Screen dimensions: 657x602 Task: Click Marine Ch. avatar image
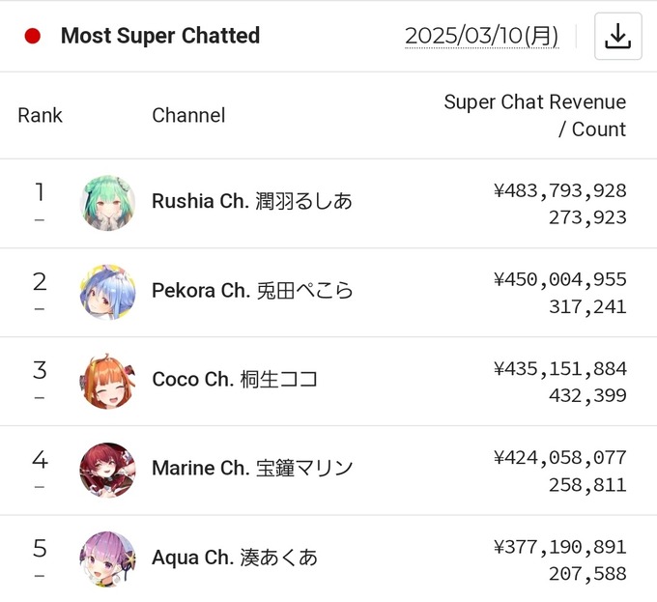[107, 470]
